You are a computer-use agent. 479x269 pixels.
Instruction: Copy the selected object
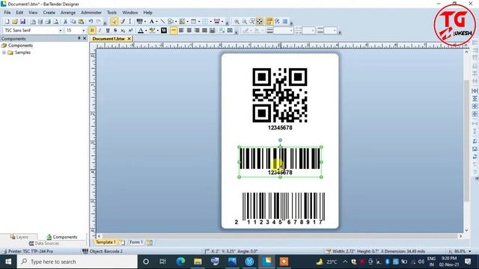(x=73, y=22)
